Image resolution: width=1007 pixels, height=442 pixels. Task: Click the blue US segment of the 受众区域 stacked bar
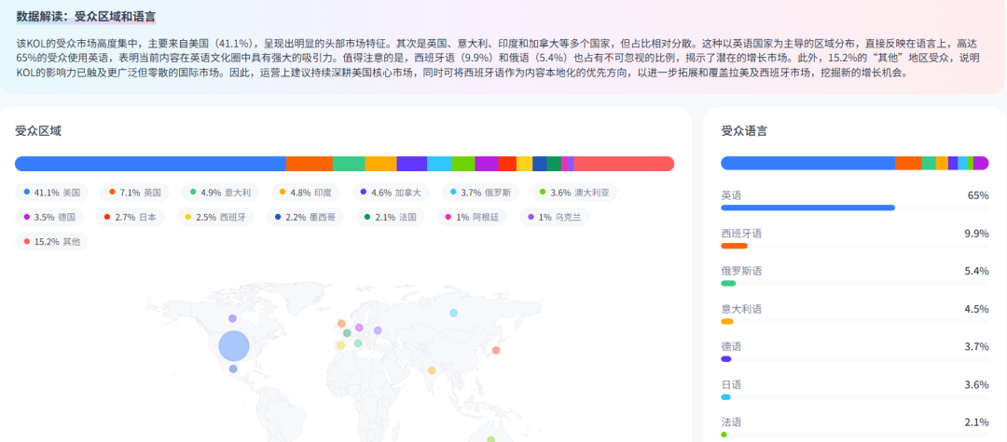[149, 164]
